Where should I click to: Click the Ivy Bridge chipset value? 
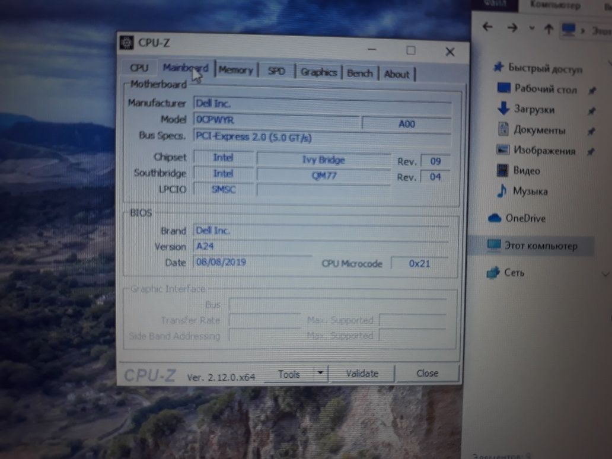[324, 160]
